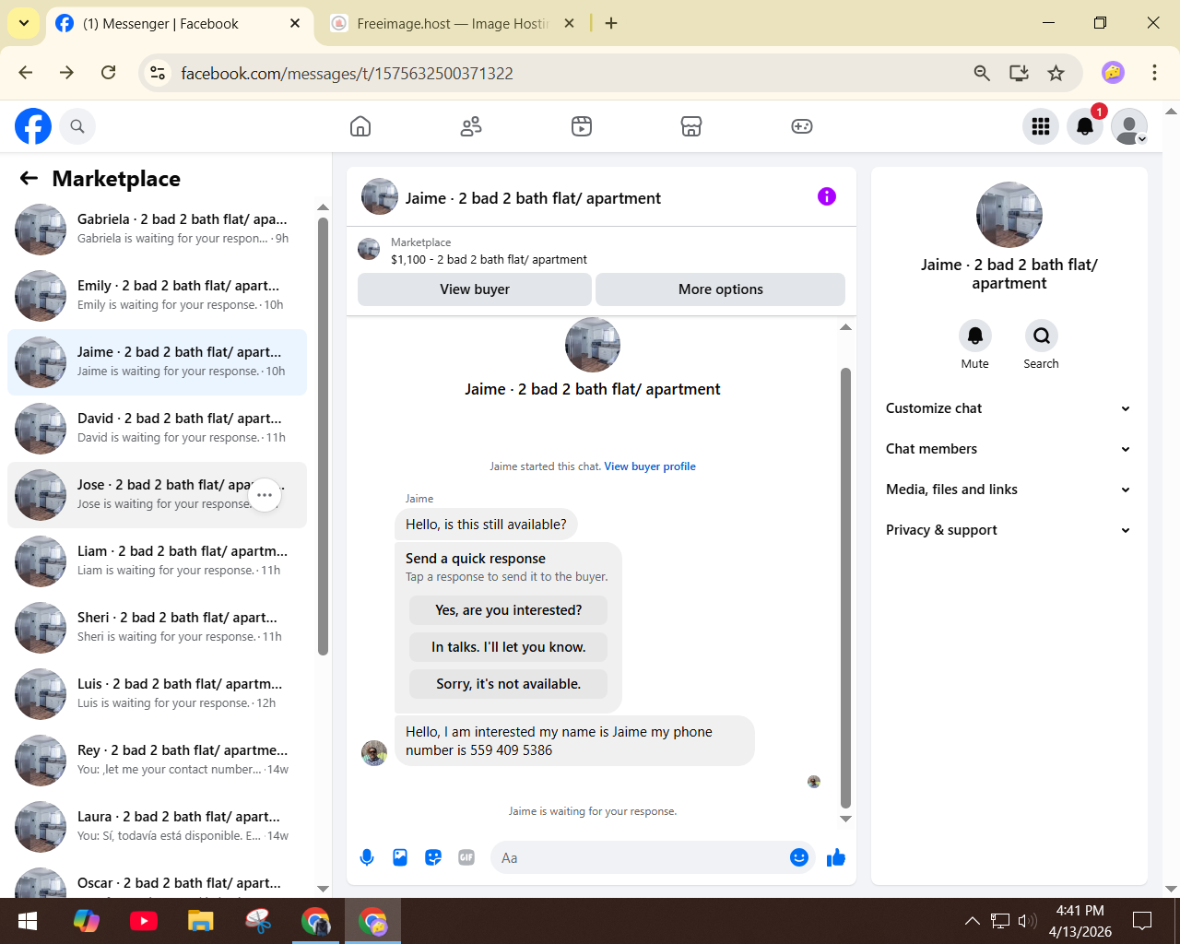
Task: Open the Friends icon in top navigation
Action: coord(471,126)
